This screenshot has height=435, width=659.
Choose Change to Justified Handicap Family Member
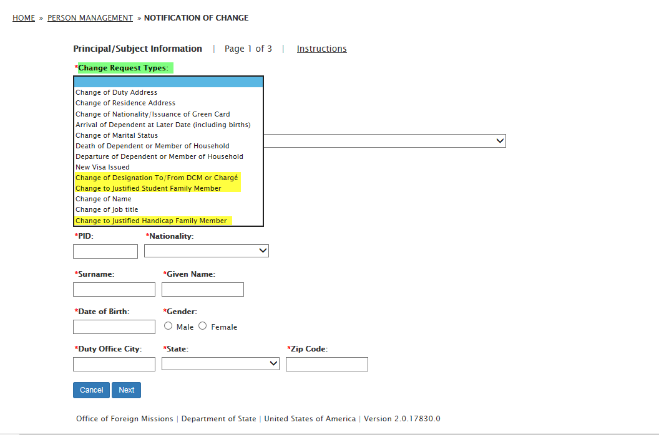168,221
